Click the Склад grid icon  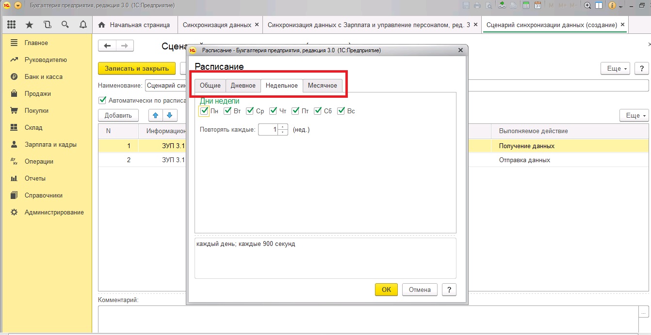[x=14, y=127]
